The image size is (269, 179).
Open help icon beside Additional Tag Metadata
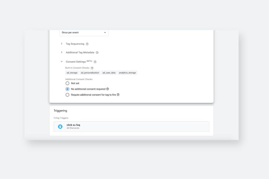97,53
